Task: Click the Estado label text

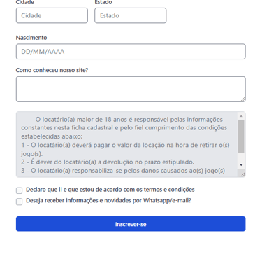Action: pos(103,2)
